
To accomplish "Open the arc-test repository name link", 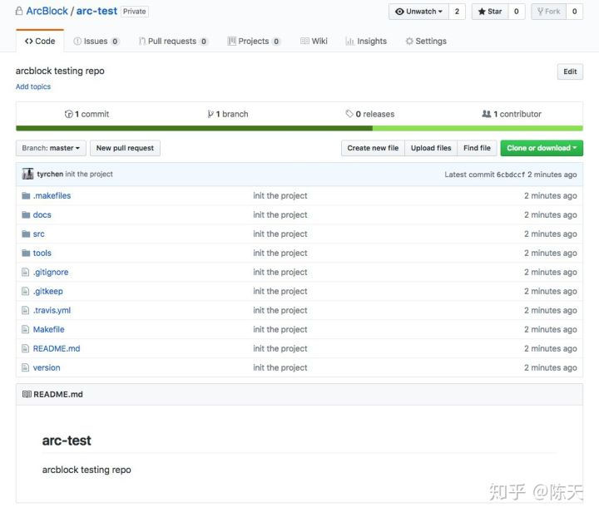I will pos(97,11).
